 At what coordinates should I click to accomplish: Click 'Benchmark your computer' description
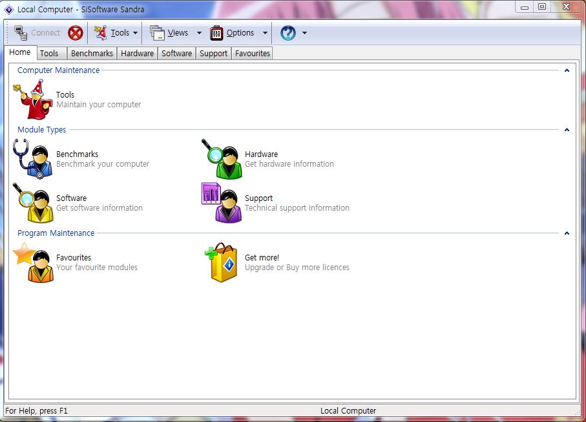tap(103, 164)
